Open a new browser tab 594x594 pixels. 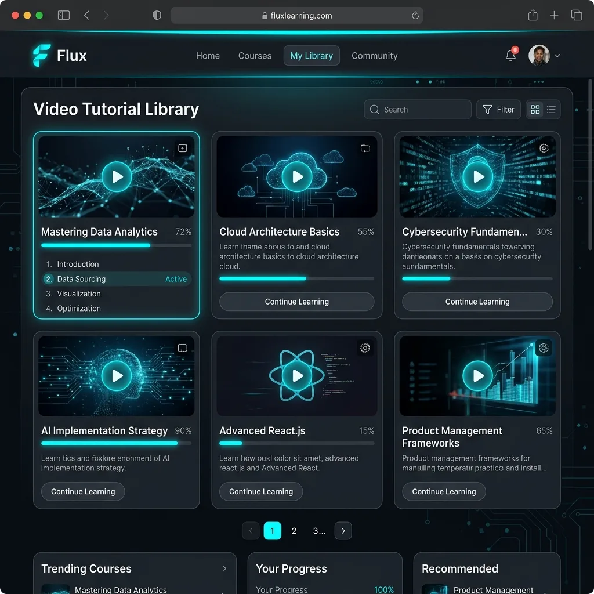(554, 15)
